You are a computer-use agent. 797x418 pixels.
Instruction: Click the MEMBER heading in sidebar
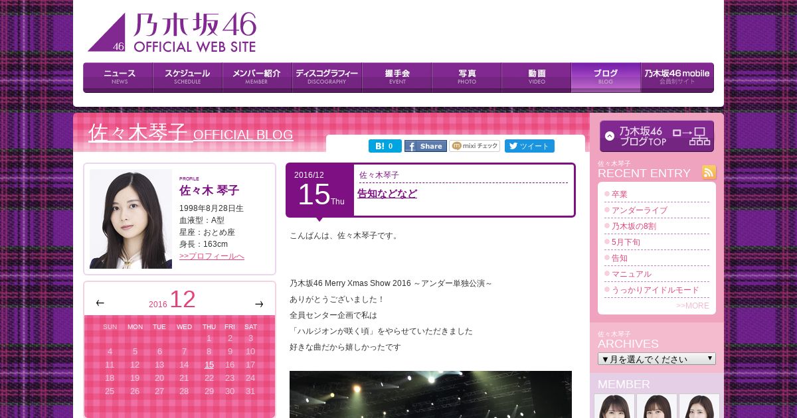point(624,384)
